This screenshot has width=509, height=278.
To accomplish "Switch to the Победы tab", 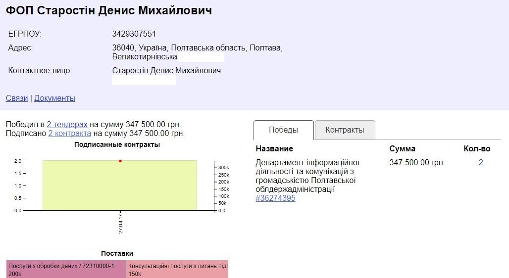I will point(283,130).
